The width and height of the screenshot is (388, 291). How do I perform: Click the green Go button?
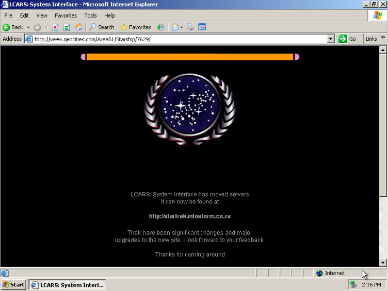pos(347,39)
